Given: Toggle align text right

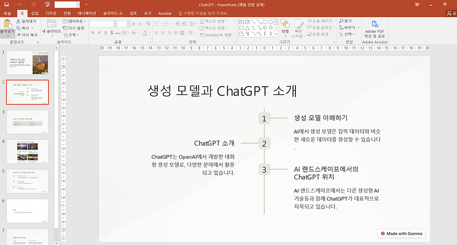Looking at the screenshot, I should pyautogui.click(x=169, y=33).
